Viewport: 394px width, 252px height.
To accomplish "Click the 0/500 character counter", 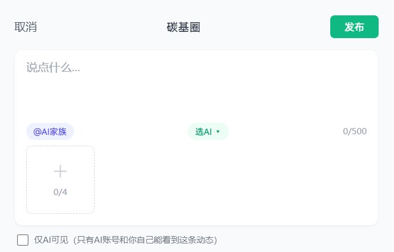I will pos(355,131).
